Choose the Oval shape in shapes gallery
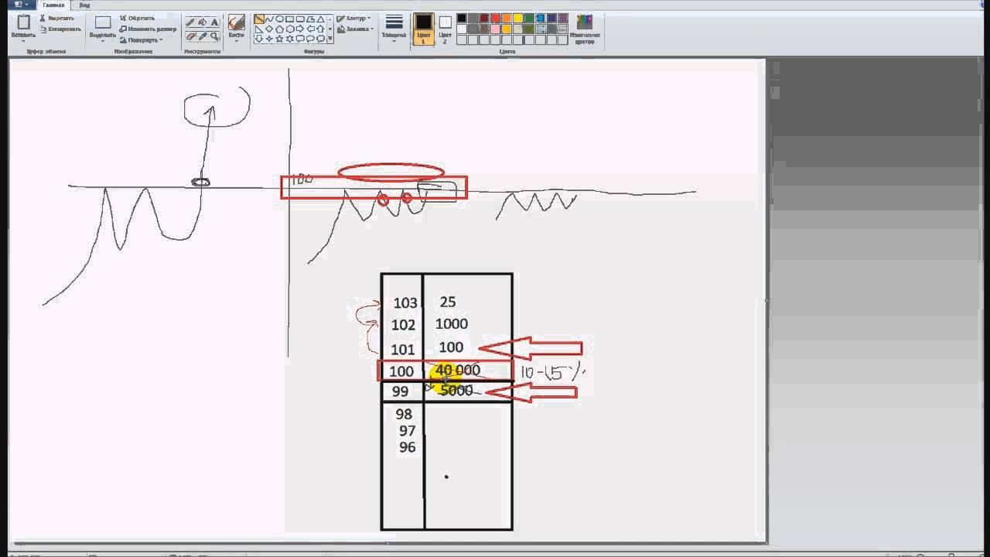The height and width of the screenshot is (557, 990). (279, 19)
